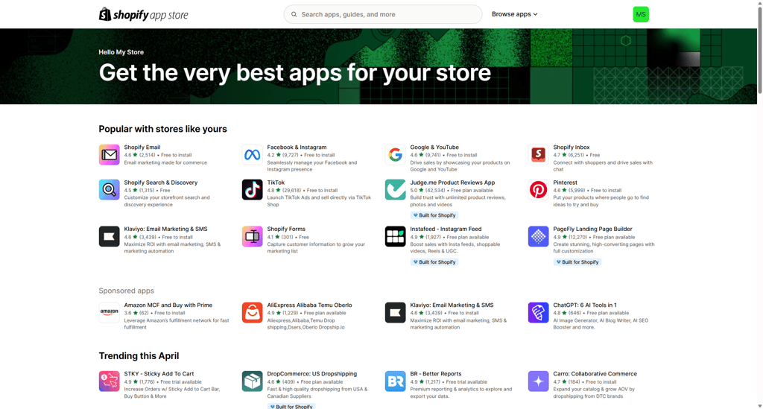Click the Shopify Inbox icon
The image size is (763, 409).
538,155
